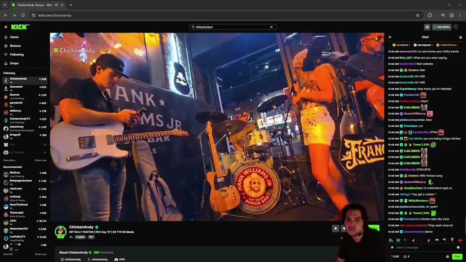The width and height of the screenshot is (466, 262).
Task: Go back in browser history
Action: pos(5,15)
